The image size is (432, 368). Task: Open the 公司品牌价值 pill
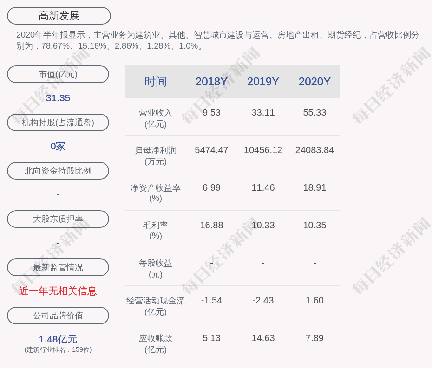(x=58, y=316)
